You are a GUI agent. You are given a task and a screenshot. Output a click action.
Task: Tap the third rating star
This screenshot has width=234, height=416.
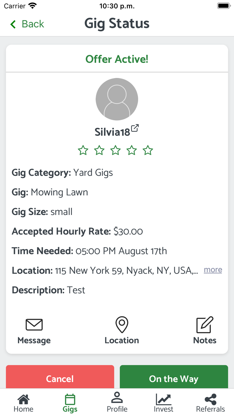(115, 150)
